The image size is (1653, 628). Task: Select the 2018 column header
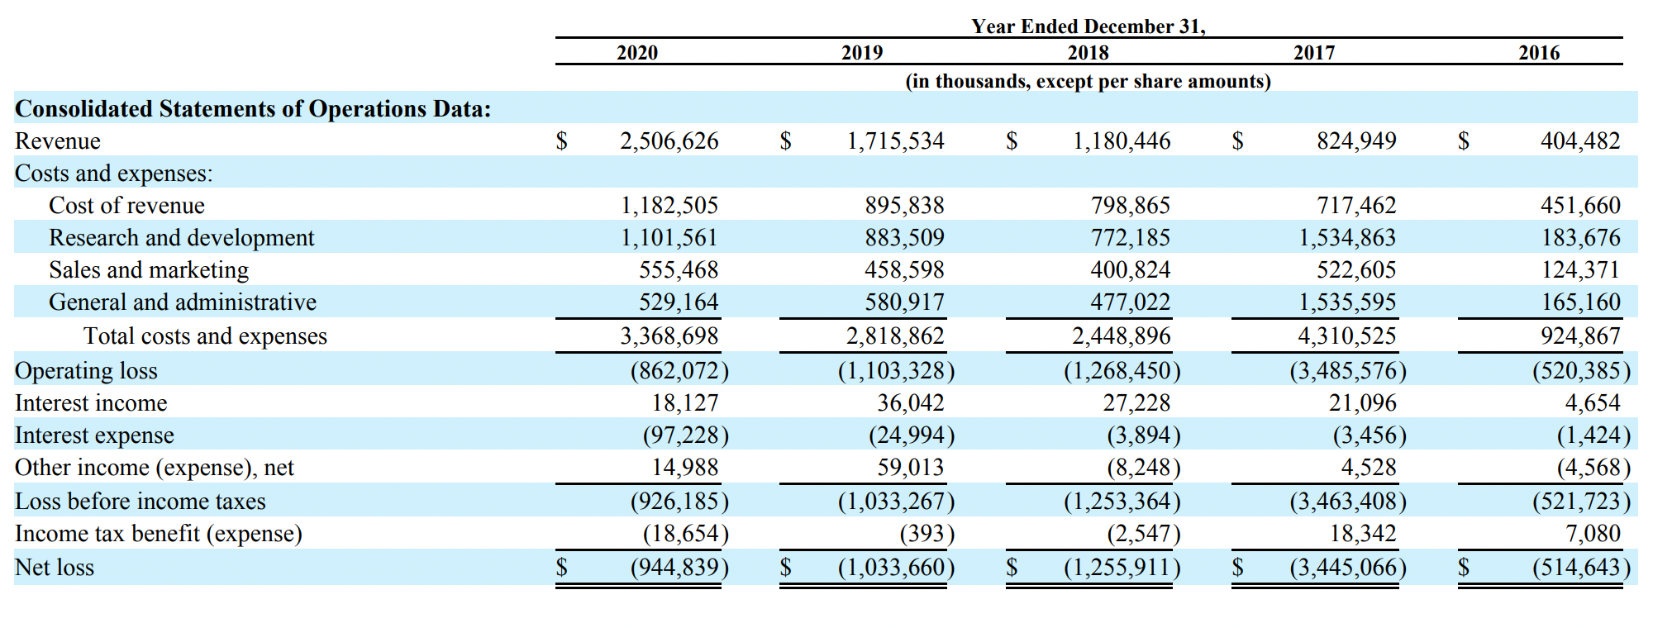(1088, 52)
